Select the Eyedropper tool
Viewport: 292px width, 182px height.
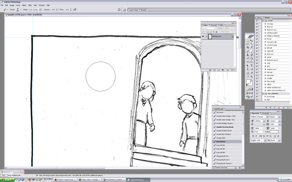coord(251,73)
